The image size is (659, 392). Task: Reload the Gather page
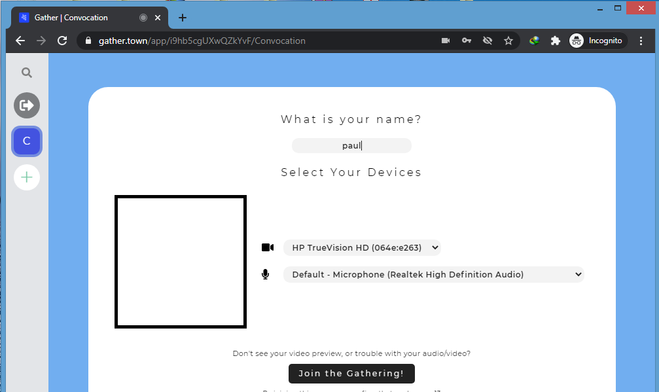[x=62, y=41]
